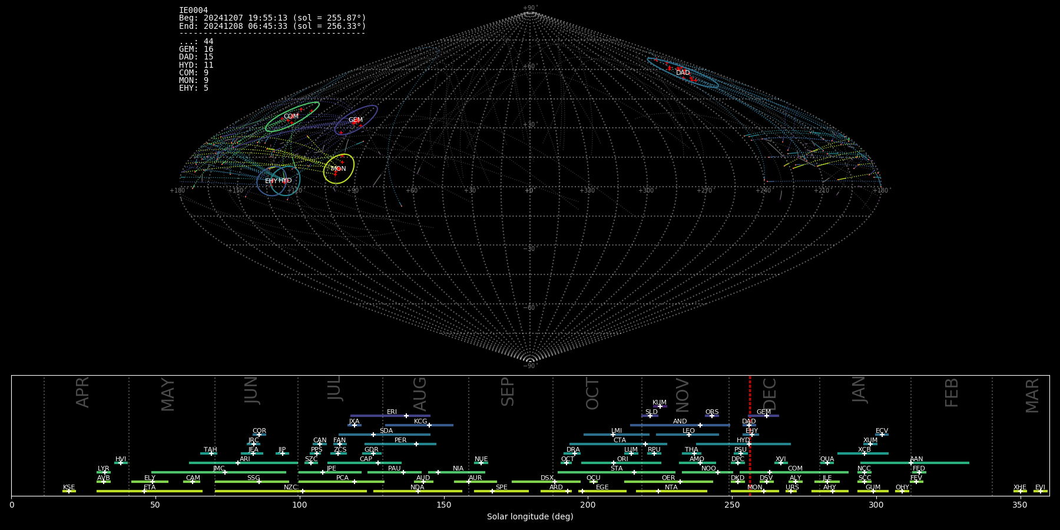The width and height of the screenshot is (1060, 530).
Task: Select the TAH shower label in timeline
Action: click(x=210, y=450)
